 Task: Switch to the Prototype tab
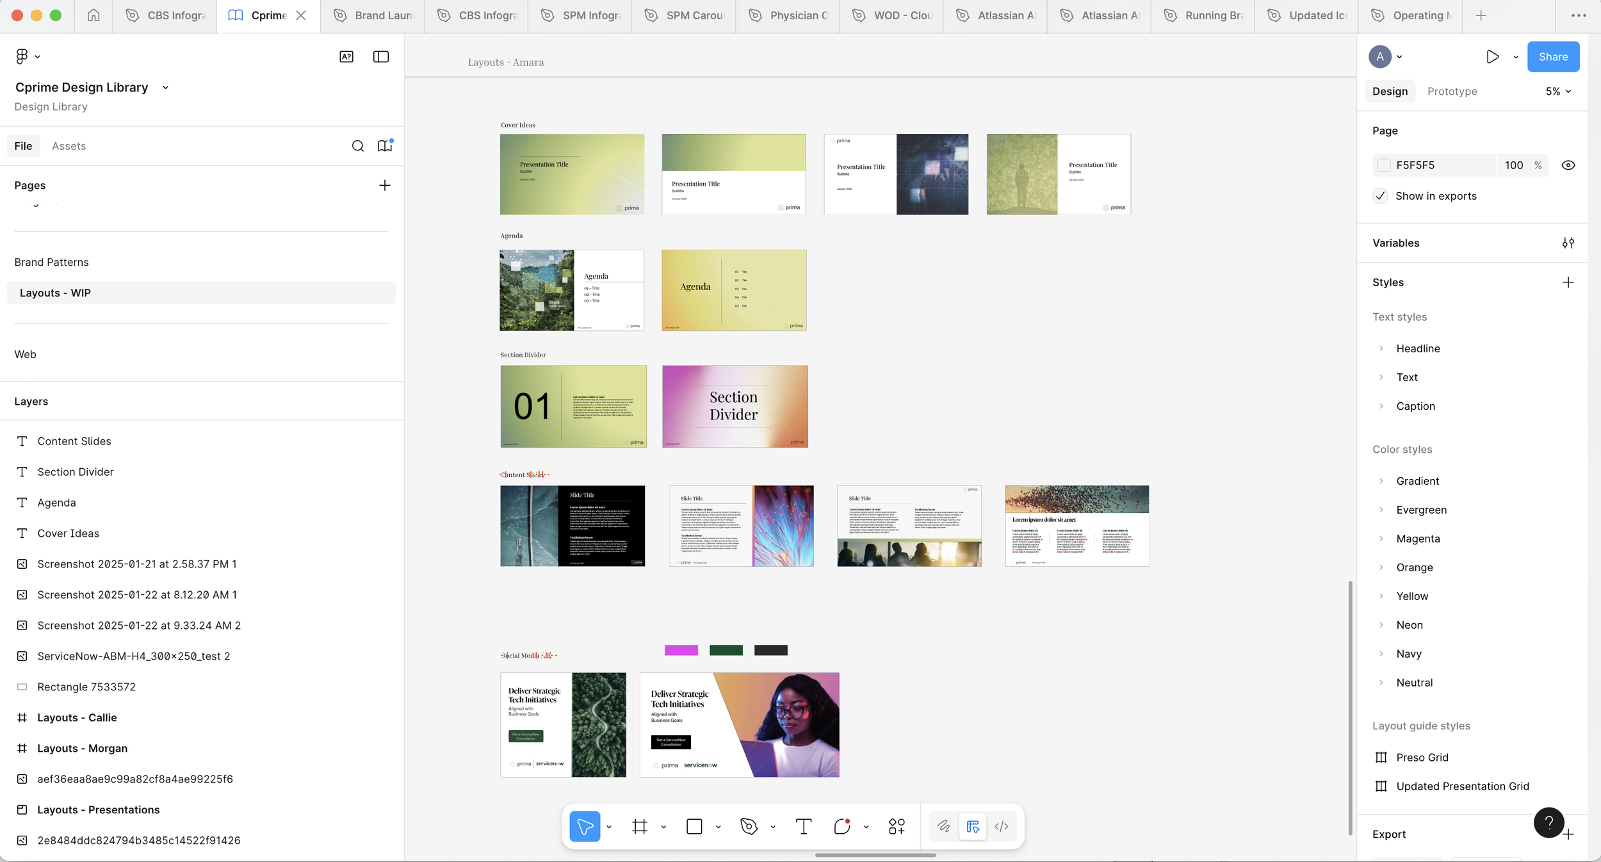click(x=1452, y=92)
